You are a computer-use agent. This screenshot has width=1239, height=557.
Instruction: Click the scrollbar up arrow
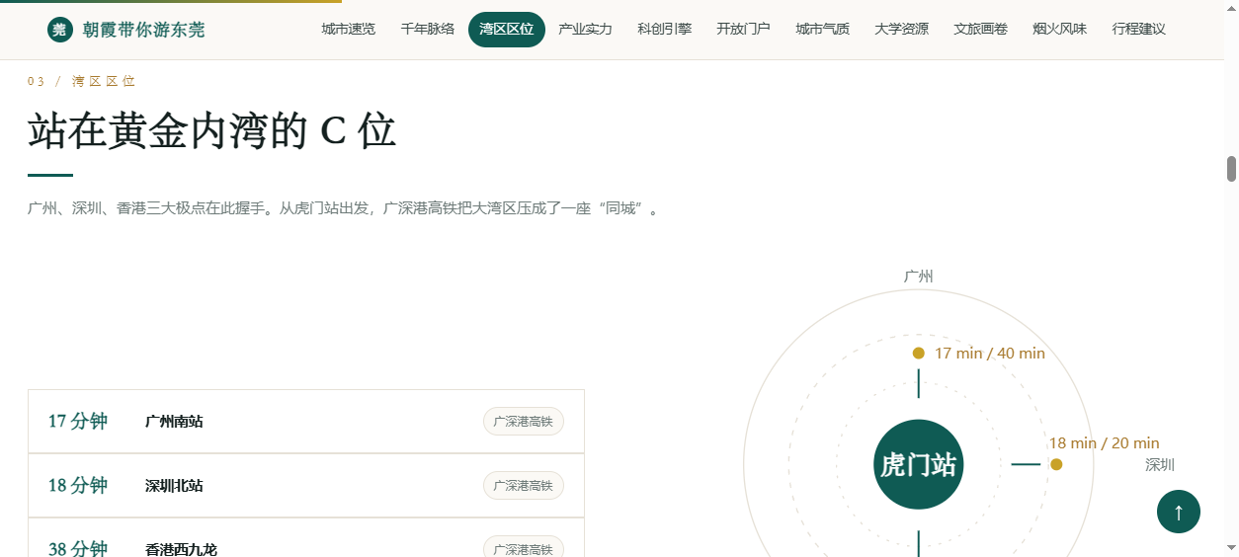coord(1232,8)
